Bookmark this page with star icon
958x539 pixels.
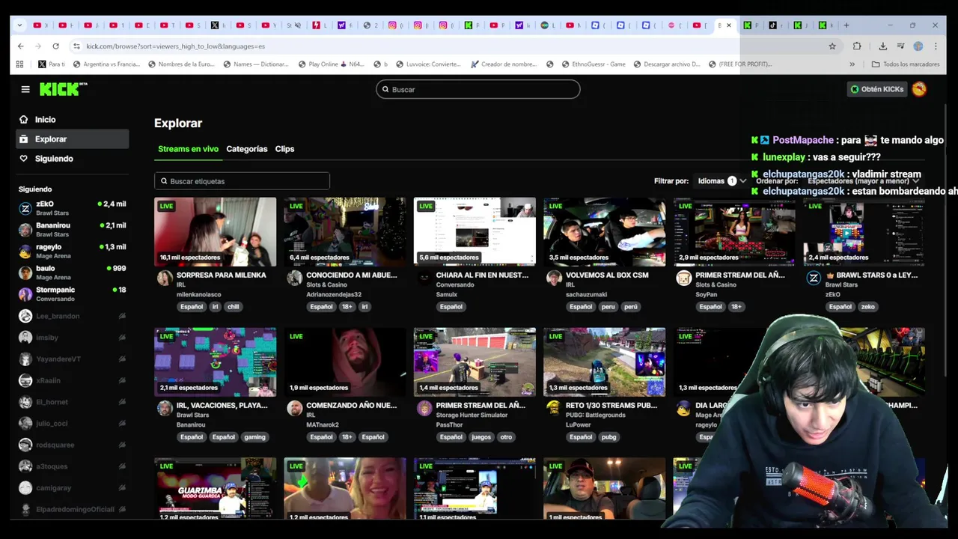832,46
